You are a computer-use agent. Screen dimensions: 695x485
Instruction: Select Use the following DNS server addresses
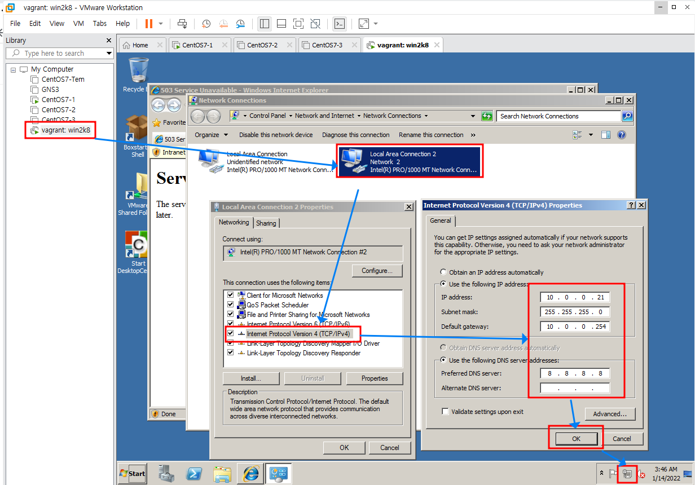(x=444, y=360)
